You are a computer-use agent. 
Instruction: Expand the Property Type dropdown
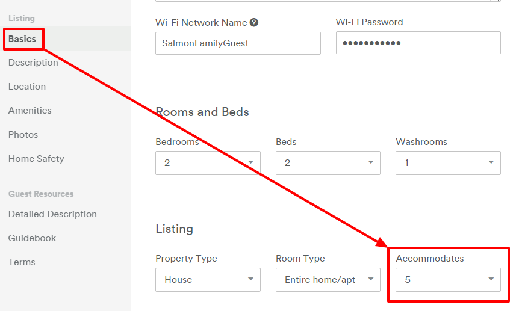(208, 280)
